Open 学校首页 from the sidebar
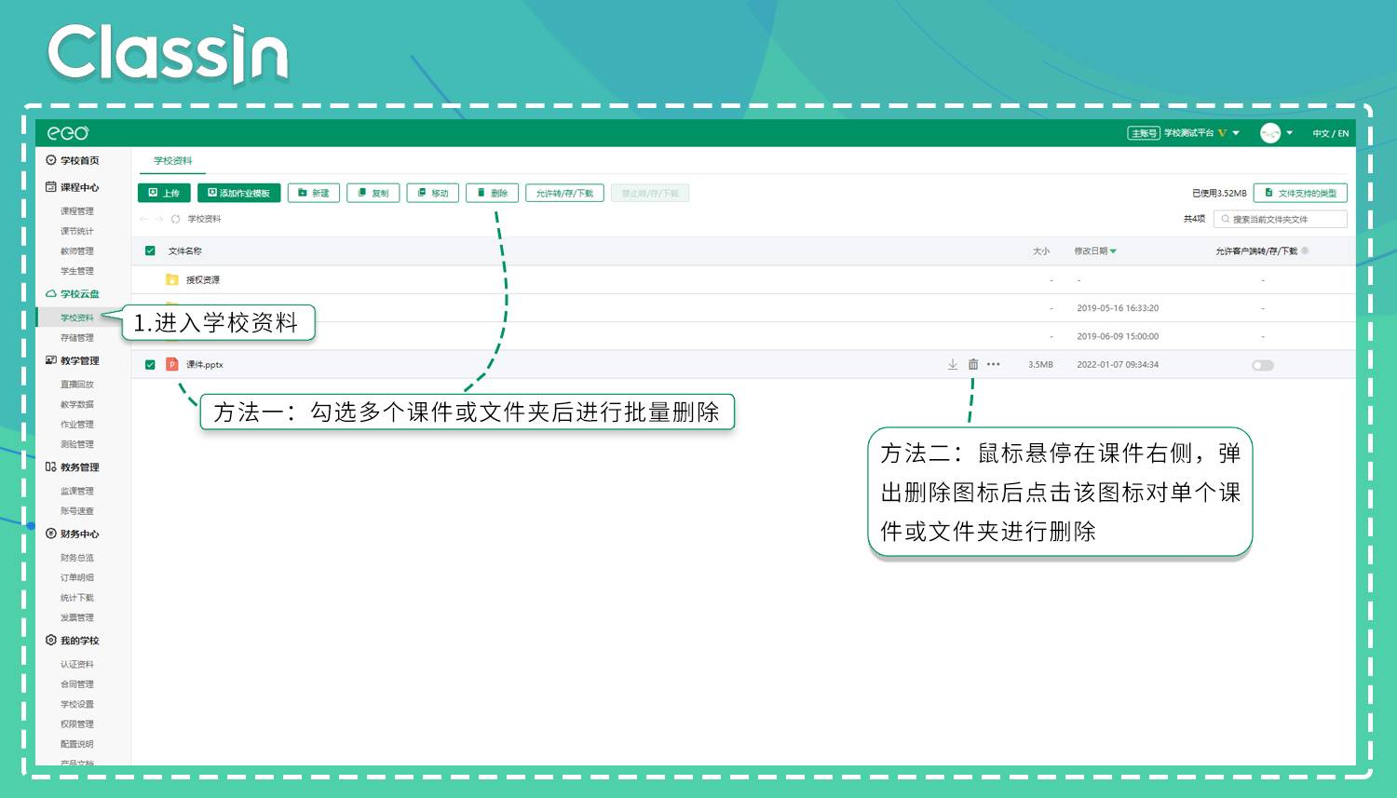Viewport: 1397px width, 798px height. click(72, 160)
